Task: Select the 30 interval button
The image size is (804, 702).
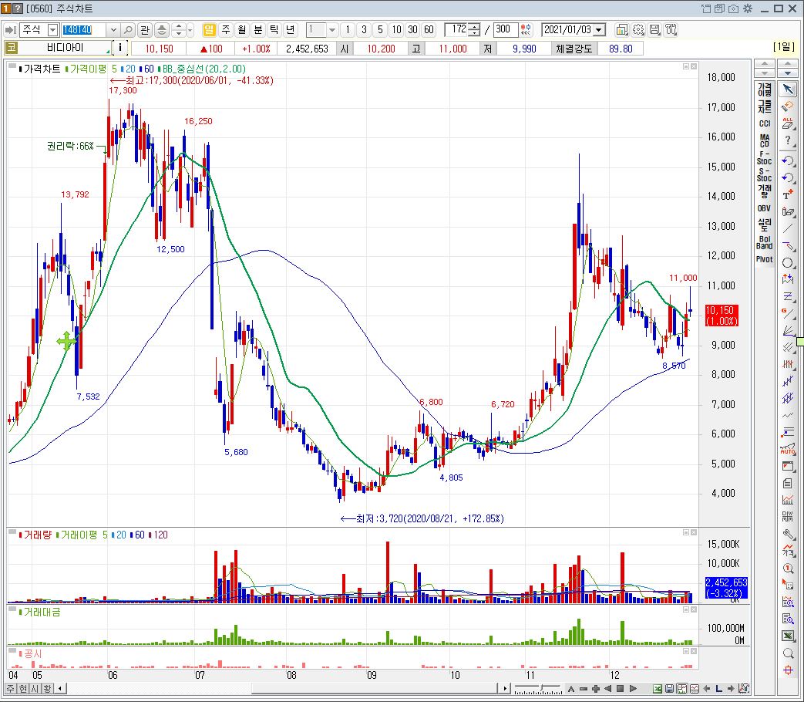Action: pyautogui.click(x=412, y=30)
